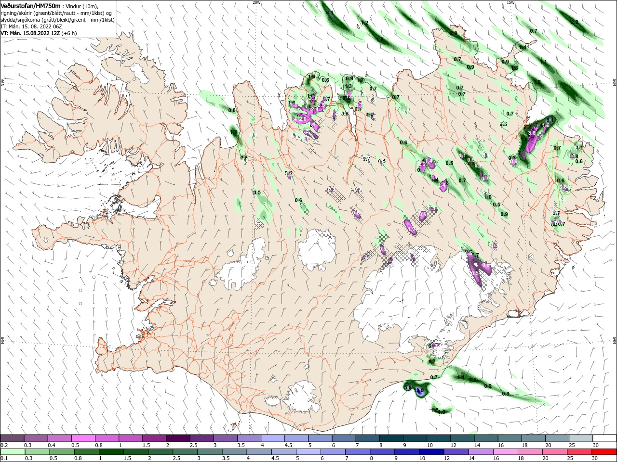Click the '2.2' precipitation value in northeast corner
This screenshot has height=462, width=617.
click(x=574, y=23)
